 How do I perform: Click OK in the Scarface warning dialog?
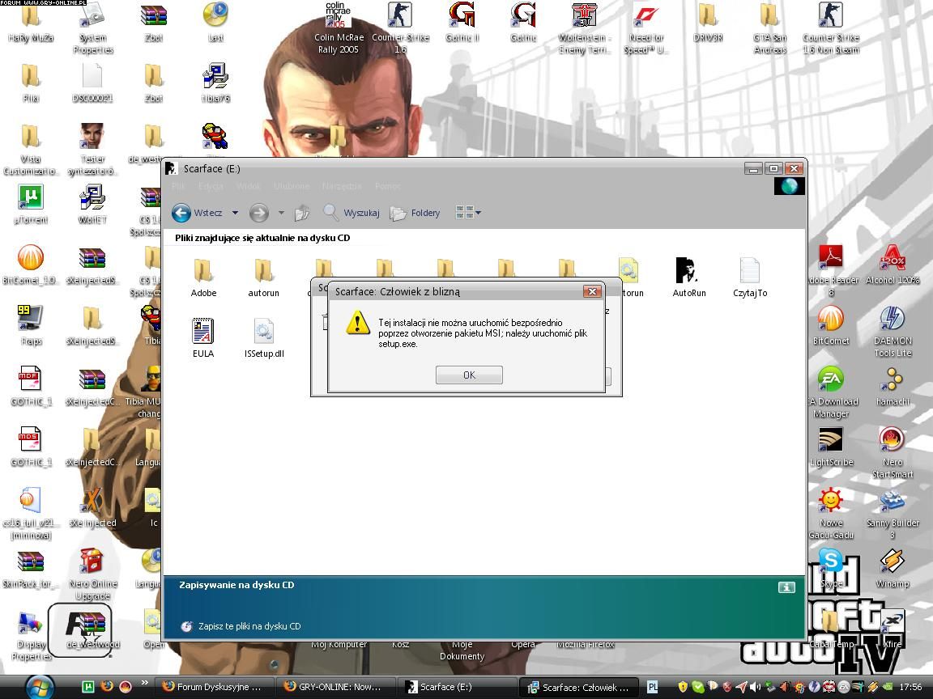469,375
